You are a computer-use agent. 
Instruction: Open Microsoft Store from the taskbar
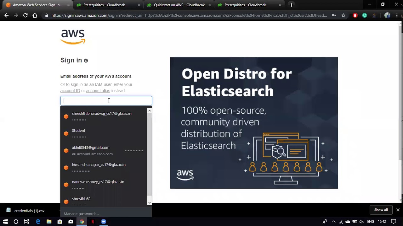60,222
